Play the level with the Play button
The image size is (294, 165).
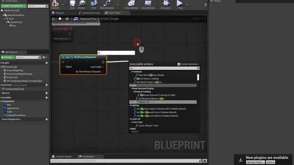click(x=180, y=5)
